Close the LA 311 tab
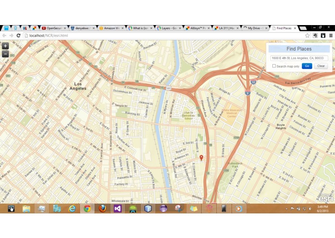 pos(238,28)
